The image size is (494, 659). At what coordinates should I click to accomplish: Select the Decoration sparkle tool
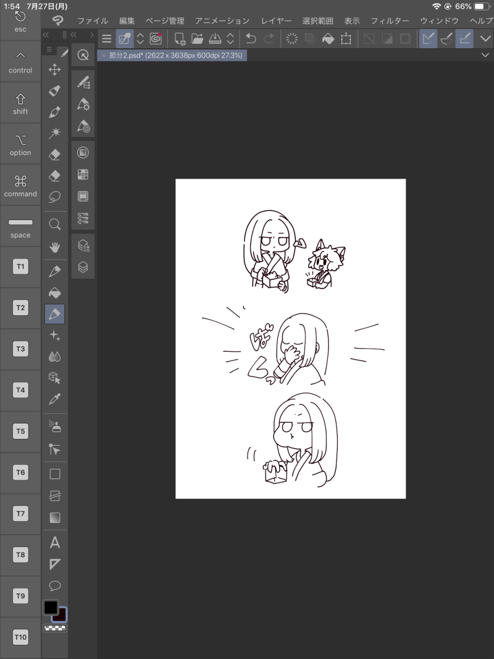(x=54, y=336)
